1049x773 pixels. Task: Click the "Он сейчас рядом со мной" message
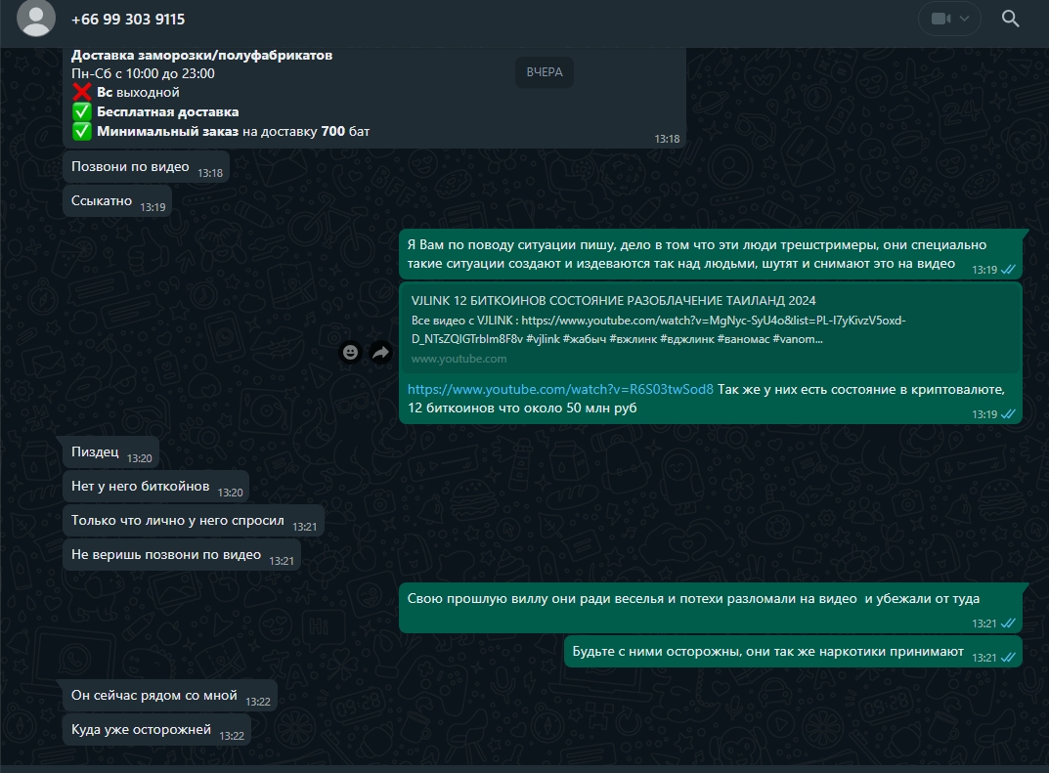(x=154, y=696)
